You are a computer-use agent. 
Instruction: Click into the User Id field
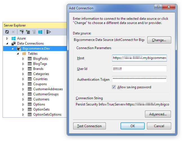139,69
